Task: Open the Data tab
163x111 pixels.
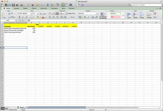Action: point(63,8)
